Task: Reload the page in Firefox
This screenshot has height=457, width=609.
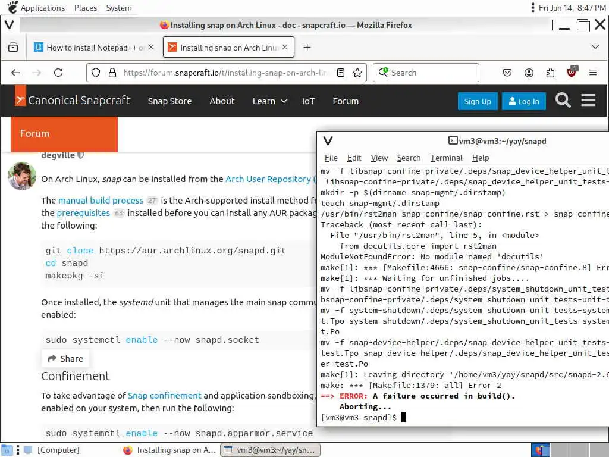Action: pyautogui.click(x=58, y=73)
